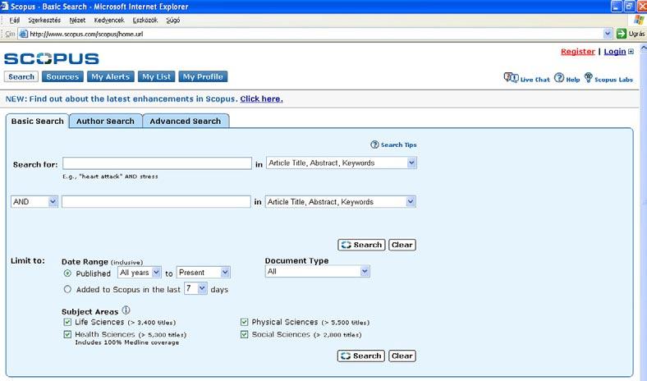Viewport: 647px width, 381px height.
Task: Click the 'Click here.' enhancements link
Action: point(262,99)
